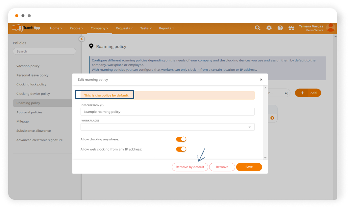The height and width of the screenshot is (208, 349).
Task: Click the dialog's vertical scrollbar
Action: (265, 122)
